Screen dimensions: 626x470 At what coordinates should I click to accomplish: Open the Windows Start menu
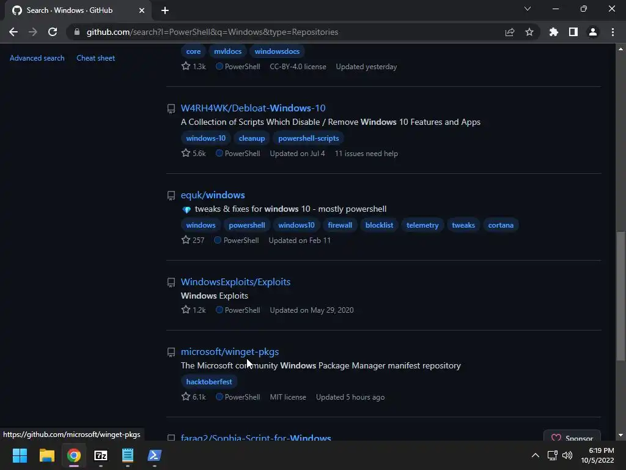pyautogui.click(x=20, y=455)
